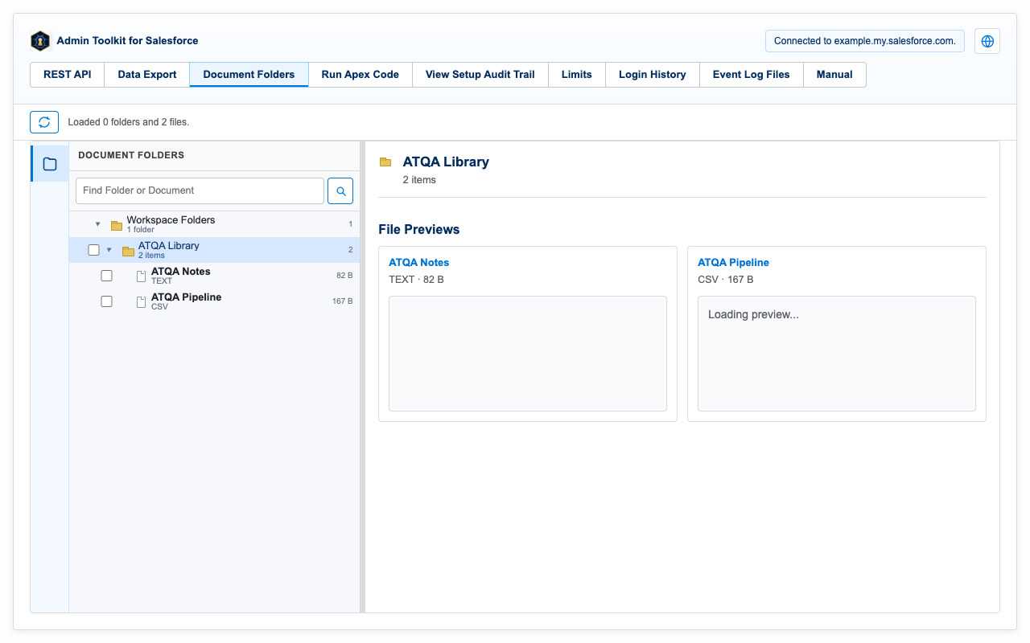The height and width of the screenshot is (643, 1030).
Task: Select the ATQA Notes tree item
Action: 214,276
